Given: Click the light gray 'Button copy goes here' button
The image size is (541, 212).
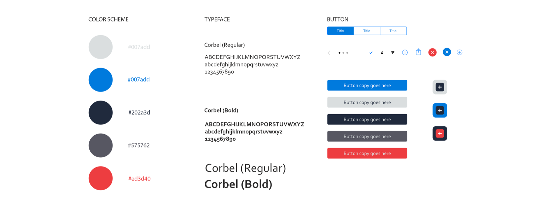Looking at the screenshot, I should (x=367, y=102).
